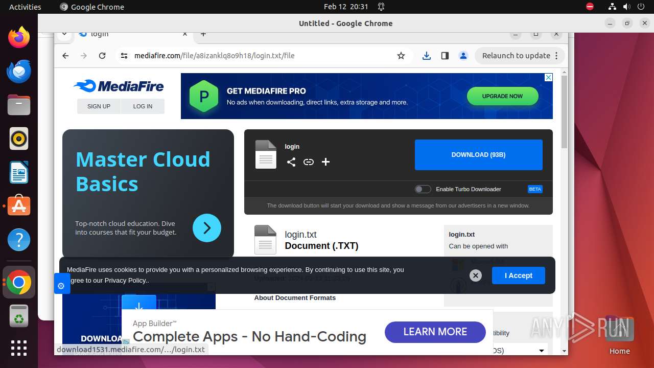Screen dimensions: 654x368
Task: Open the clock and calendar
Action: click(x=346, y=7)
